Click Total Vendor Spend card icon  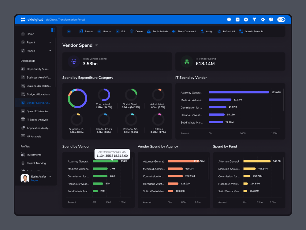(74, 61)
